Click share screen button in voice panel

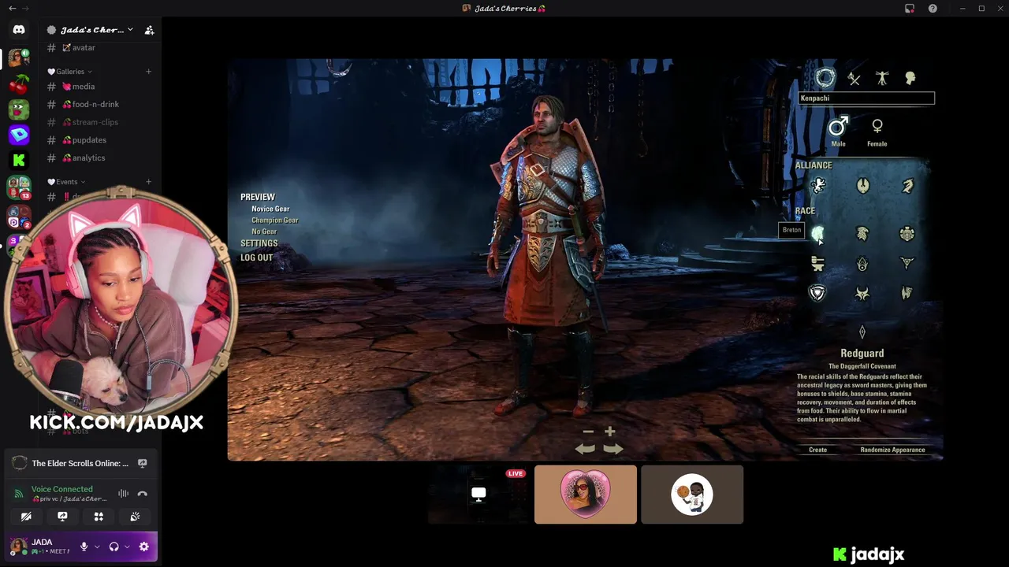tap(62, 517)
